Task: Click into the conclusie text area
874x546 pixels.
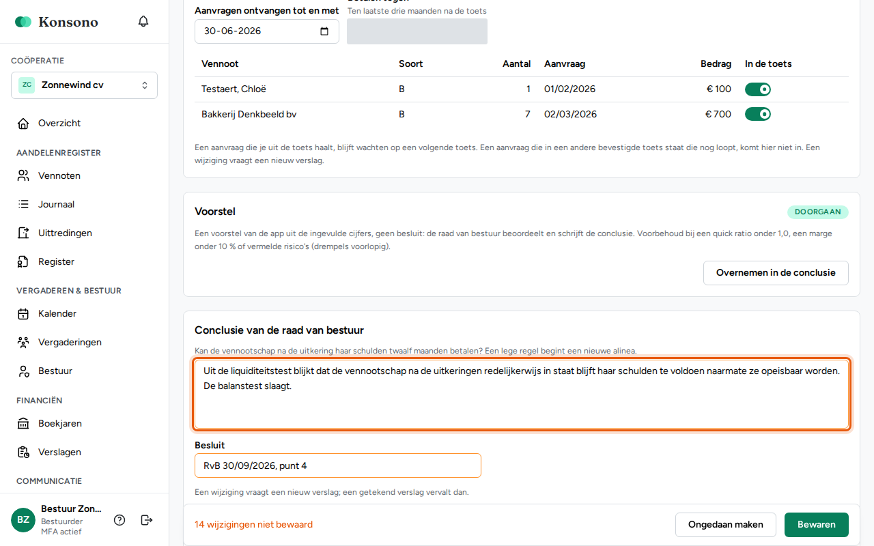Action: coord(522,394)
